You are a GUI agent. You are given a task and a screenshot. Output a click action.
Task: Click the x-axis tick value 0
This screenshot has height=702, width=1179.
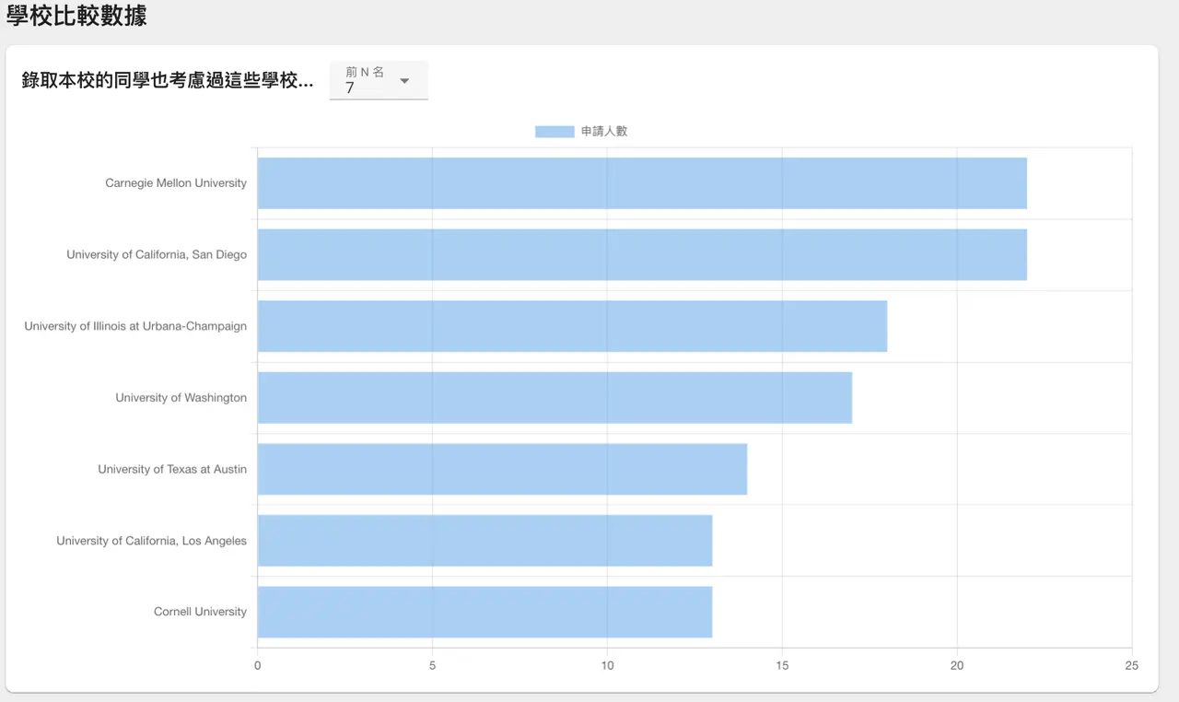click(257, 666)
